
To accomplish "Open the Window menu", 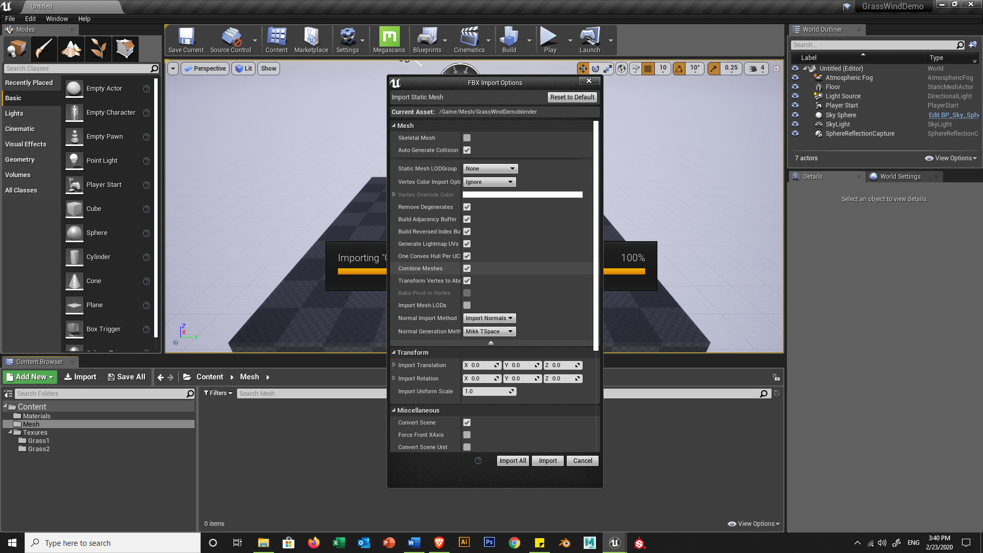I will pyautogui.click(x=56, y=19).
